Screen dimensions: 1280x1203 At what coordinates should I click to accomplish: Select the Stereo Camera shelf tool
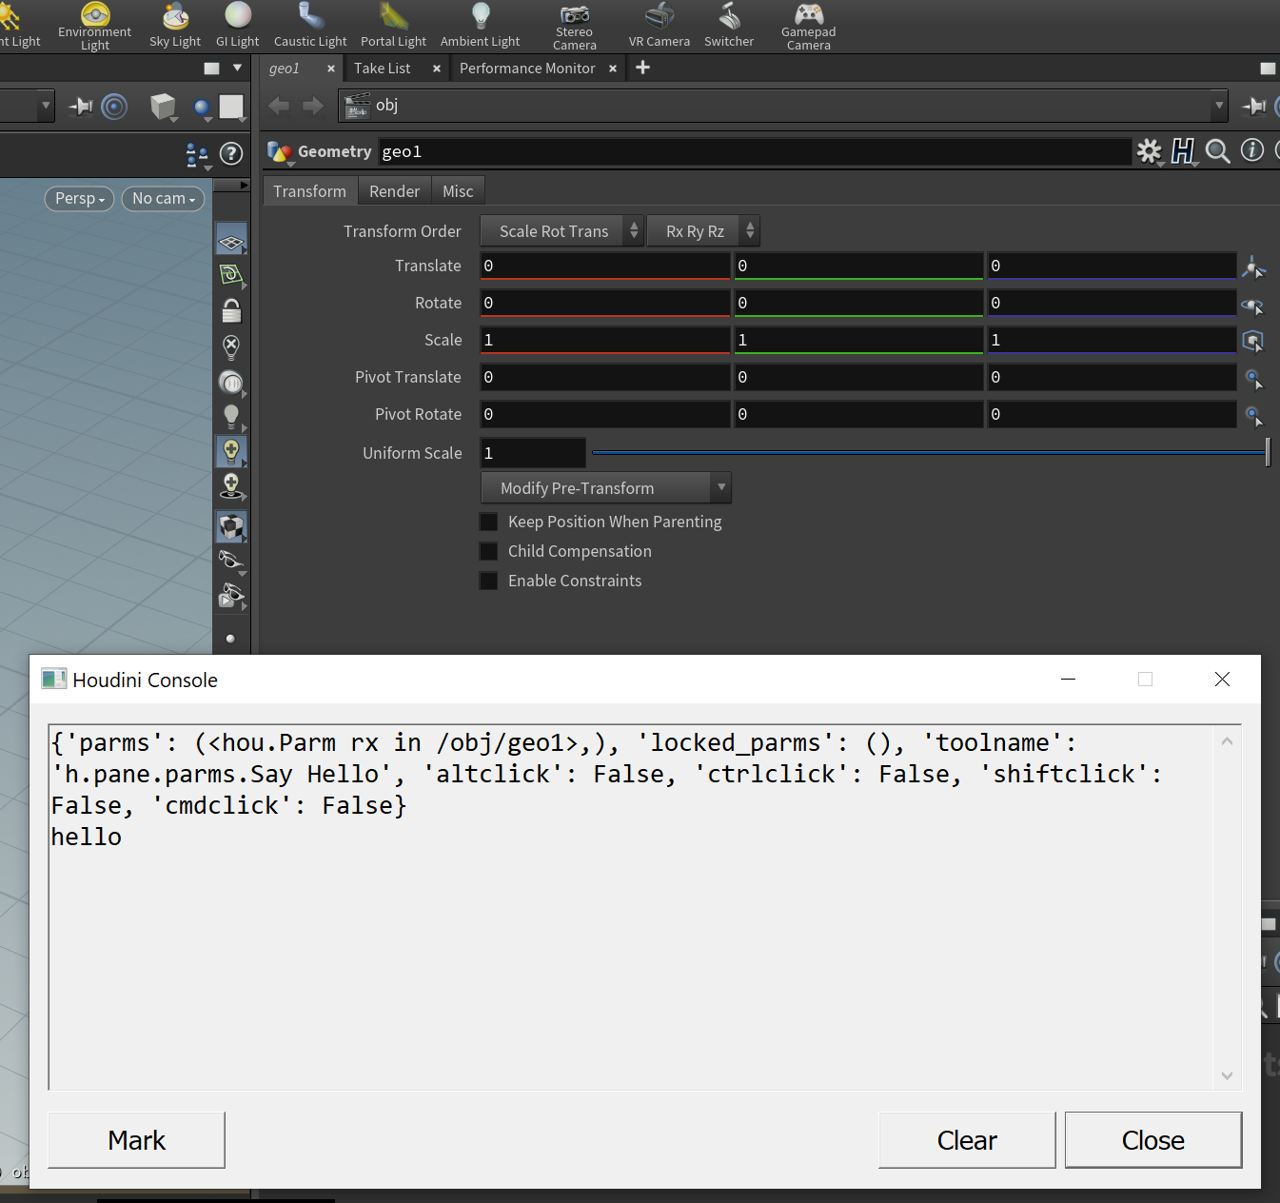coord(575,27)
